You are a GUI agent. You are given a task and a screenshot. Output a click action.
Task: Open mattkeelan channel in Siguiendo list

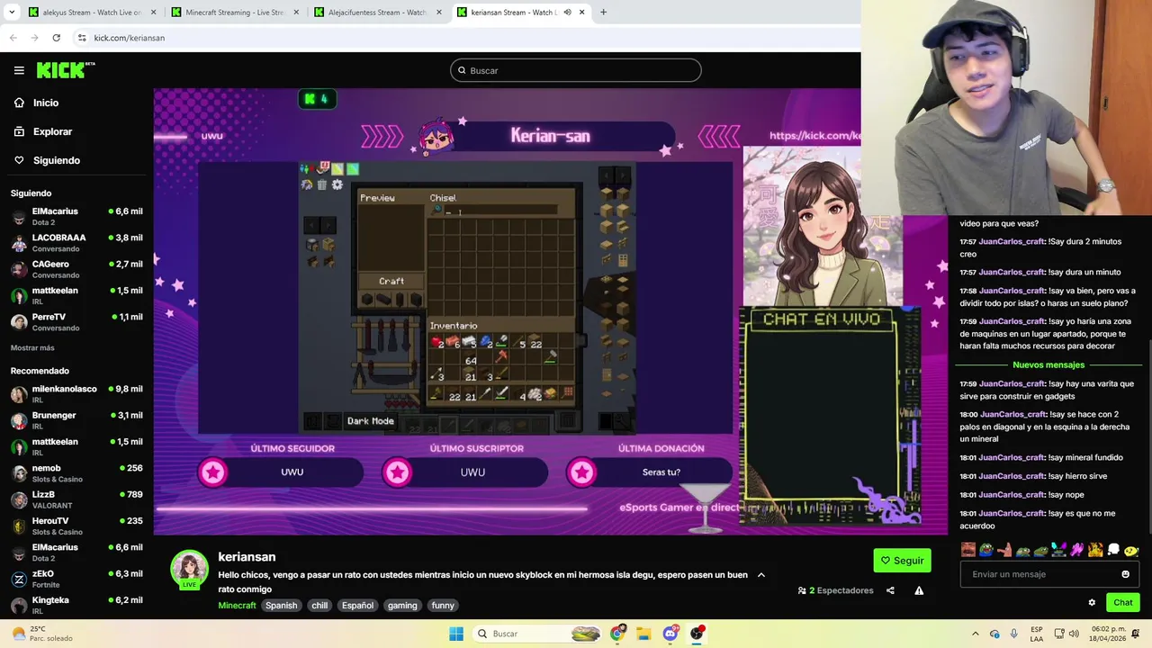pyautogui.click(x=76, y=295)
